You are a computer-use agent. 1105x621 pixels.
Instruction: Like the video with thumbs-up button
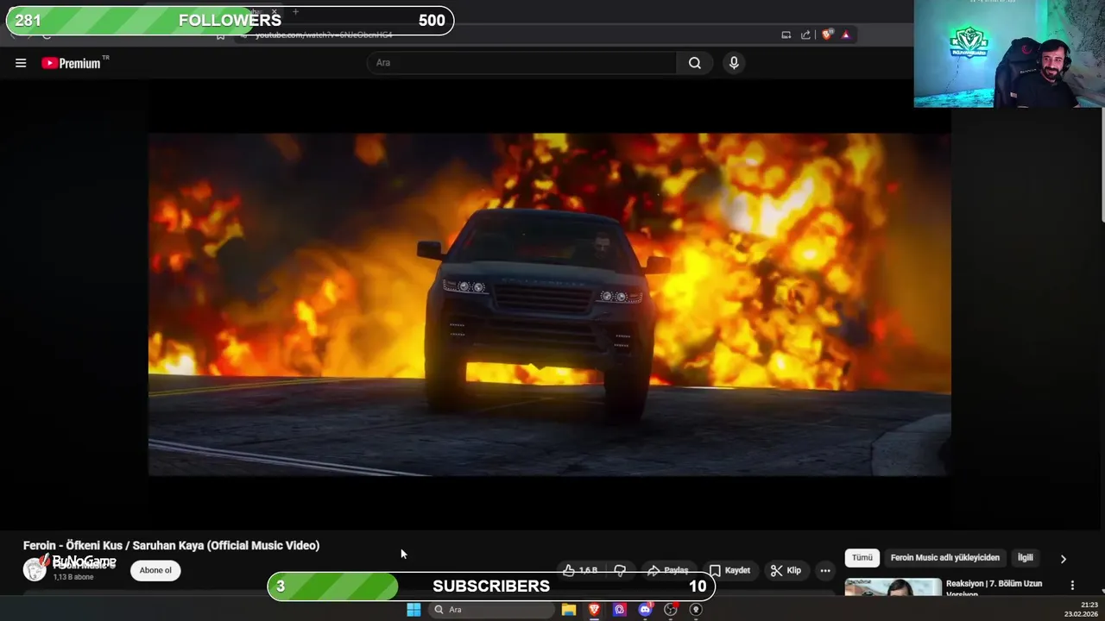coord(580,570)
